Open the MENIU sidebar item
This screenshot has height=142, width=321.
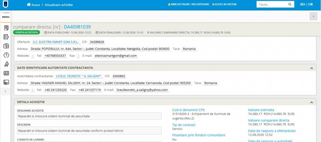coord(6,17)
